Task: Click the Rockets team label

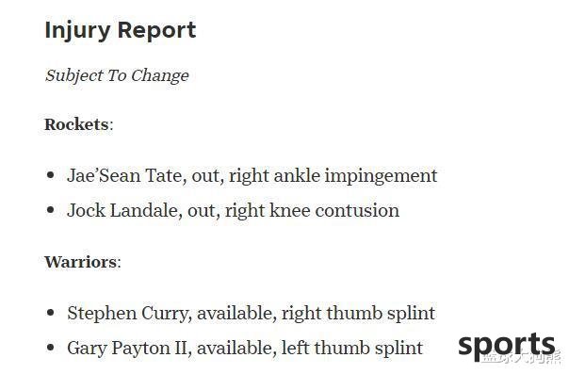Action: [x=76, y=124]
